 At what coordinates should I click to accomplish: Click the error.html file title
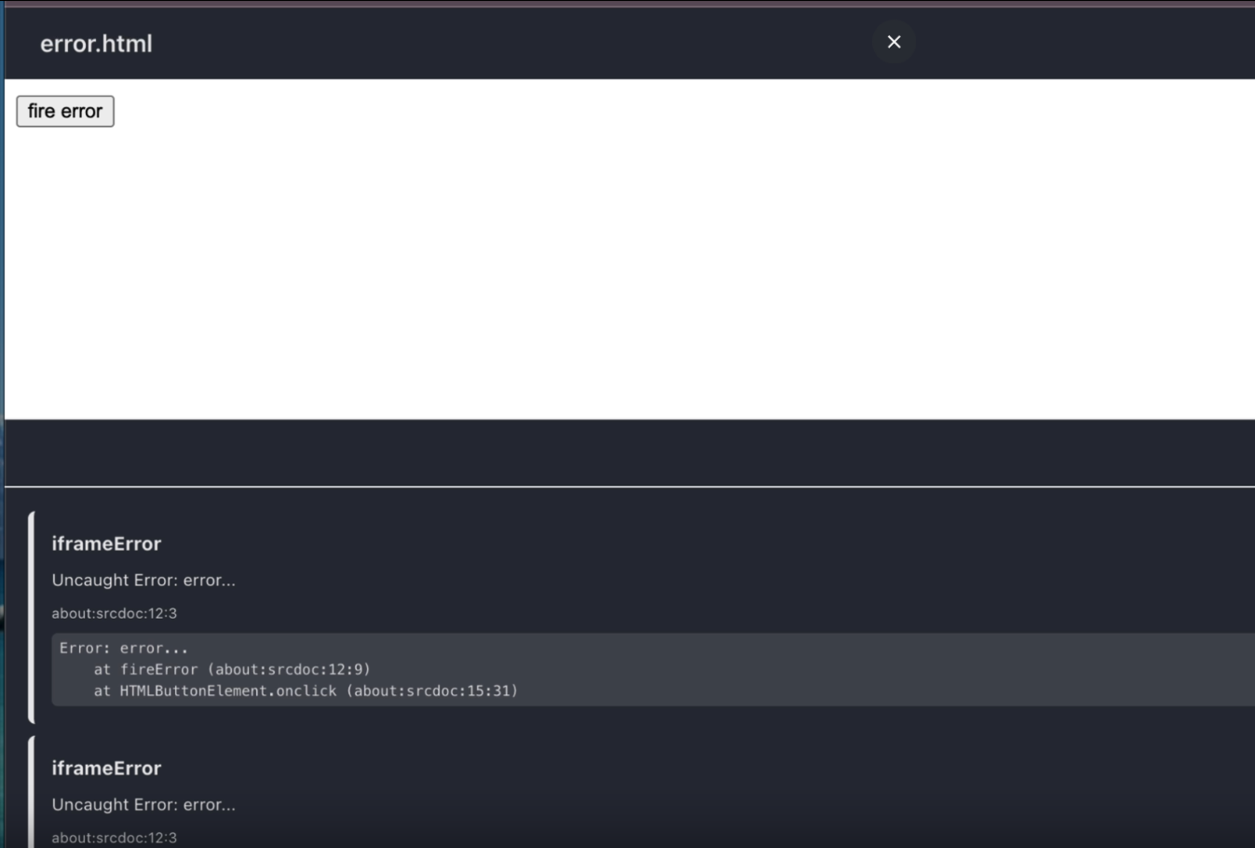pyautogui.click(x=96, y=44)
